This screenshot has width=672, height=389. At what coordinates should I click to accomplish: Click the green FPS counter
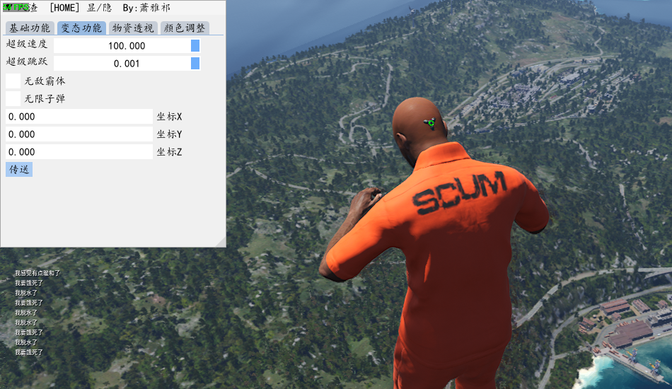point(16,7)
